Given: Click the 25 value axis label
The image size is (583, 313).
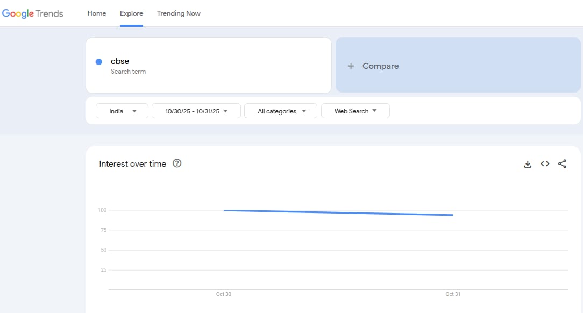Looking at the screenshot, I should [x=104, y=270].
